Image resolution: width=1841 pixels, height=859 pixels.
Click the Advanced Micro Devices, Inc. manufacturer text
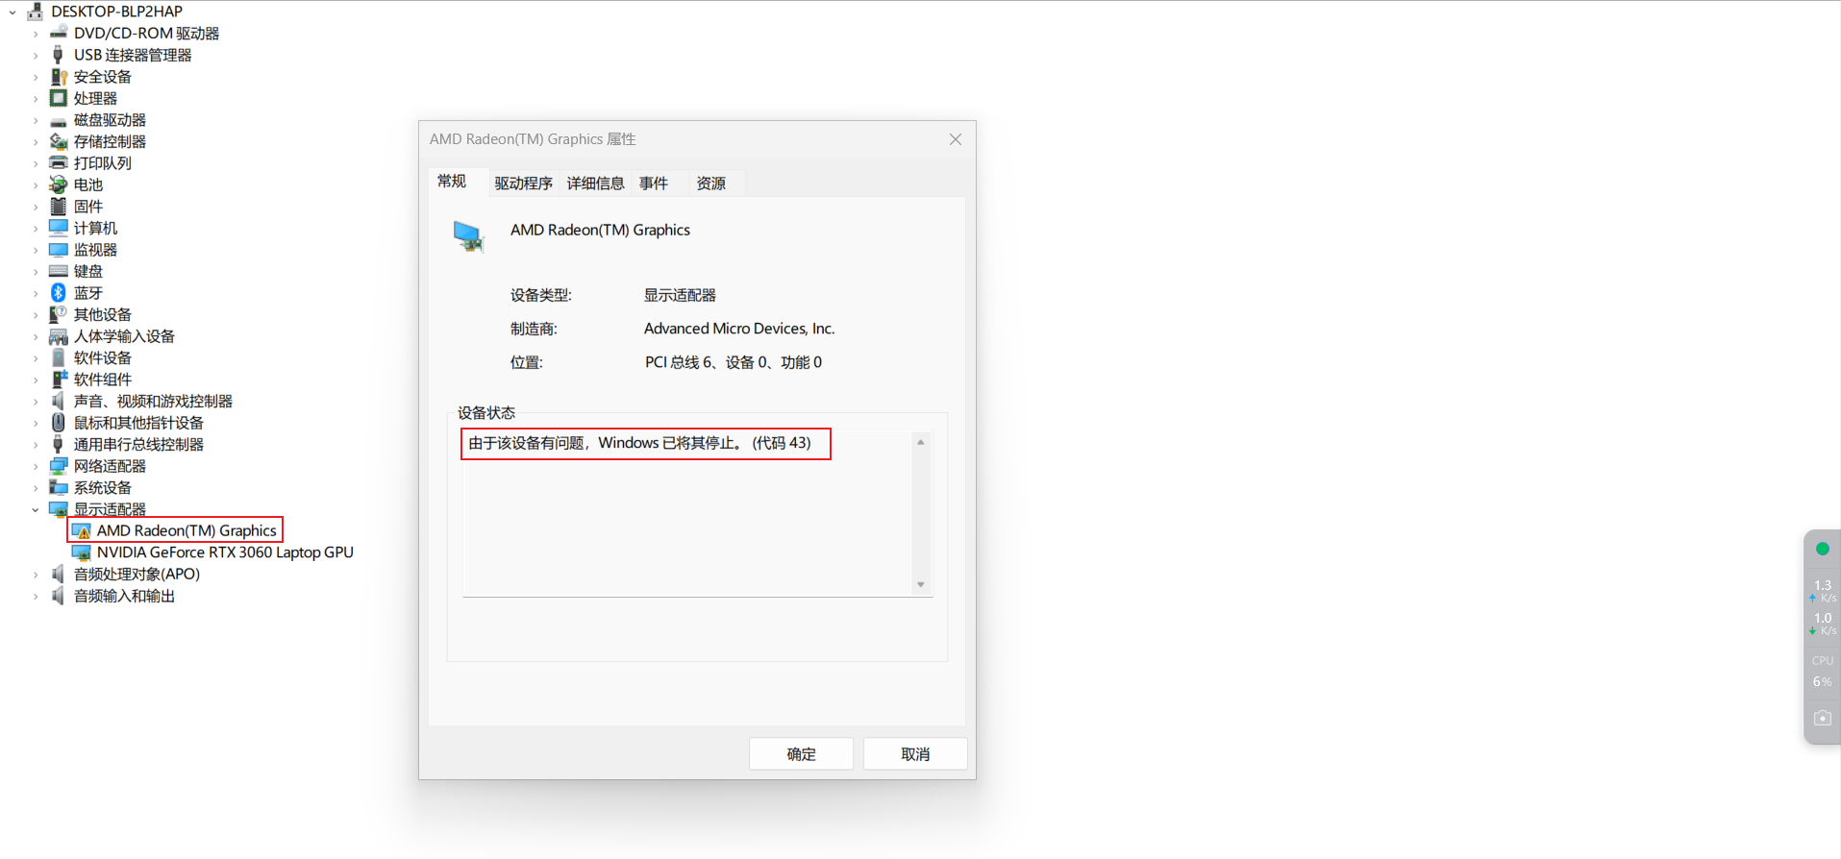[739, 329]
